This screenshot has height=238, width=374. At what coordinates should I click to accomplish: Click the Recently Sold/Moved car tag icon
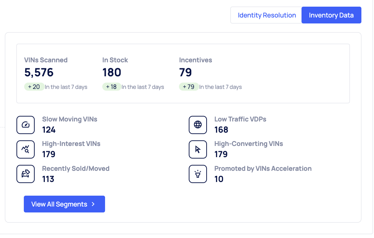point(26,174)
